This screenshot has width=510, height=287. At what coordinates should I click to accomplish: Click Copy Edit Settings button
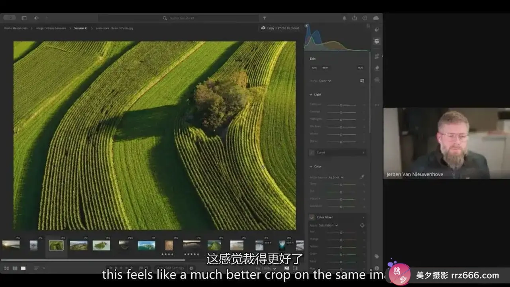[x=170, y=268]
